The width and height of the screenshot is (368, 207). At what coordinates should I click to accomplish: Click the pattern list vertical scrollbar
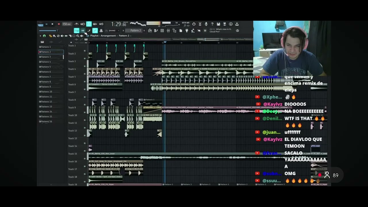tap(63, 57)
